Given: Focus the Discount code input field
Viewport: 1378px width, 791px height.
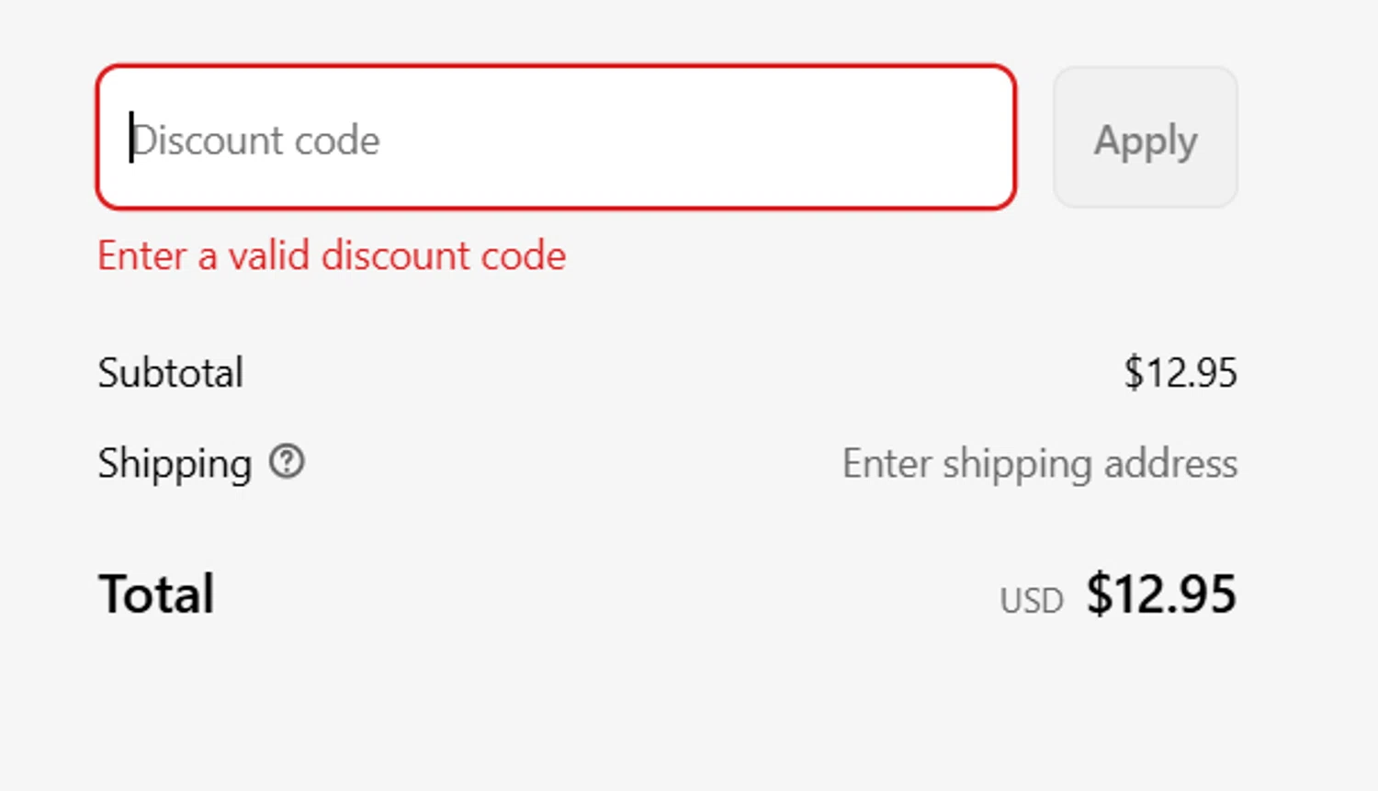Looking at the screenshot, I should pos(556,138).
